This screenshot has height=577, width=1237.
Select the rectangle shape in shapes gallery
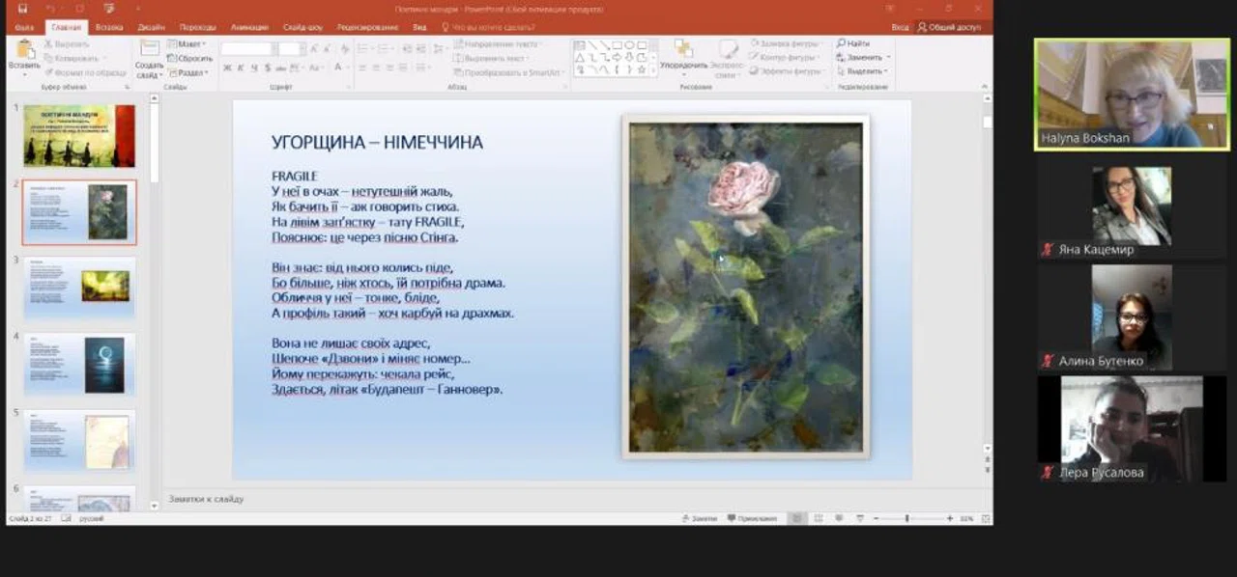617,44
